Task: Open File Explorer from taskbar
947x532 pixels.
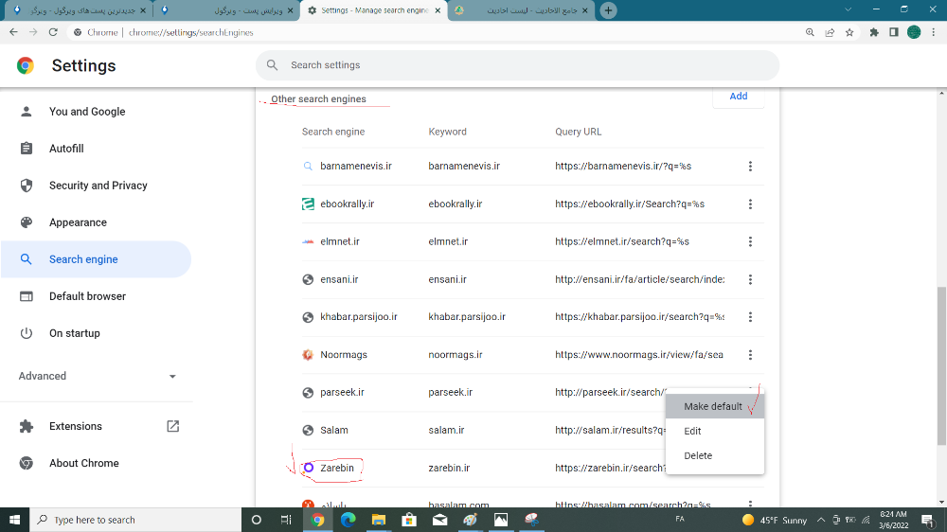Action: click(x=379, y=520)
